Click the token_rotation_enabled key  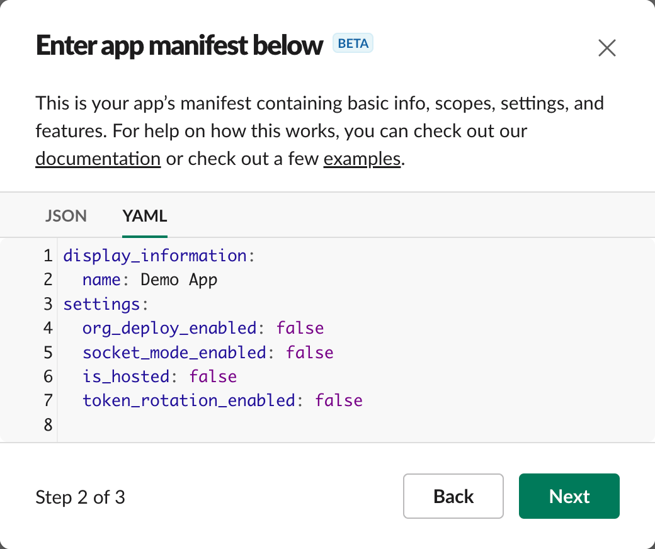point(189,400)
